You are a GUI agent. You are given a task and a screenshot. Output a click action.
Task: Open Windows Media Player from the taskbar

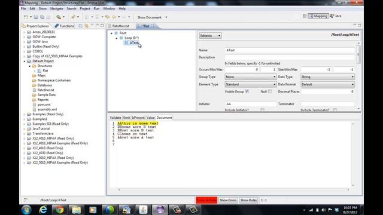coord(93,210)
